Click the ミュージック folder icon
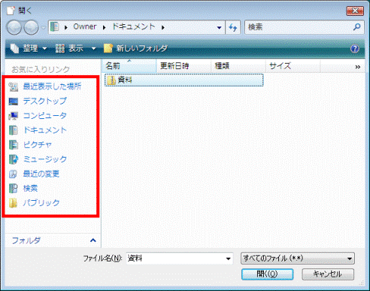370x291 pixels. click(14, 159)
